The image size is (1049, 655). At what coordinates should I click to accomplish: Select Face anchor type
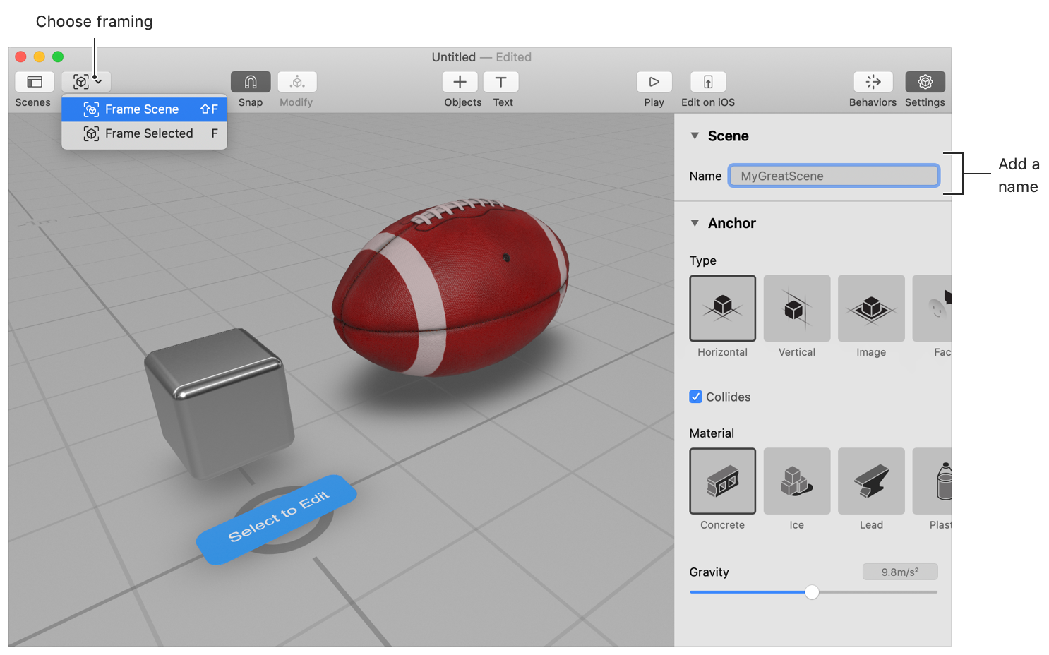pos(932,308)
